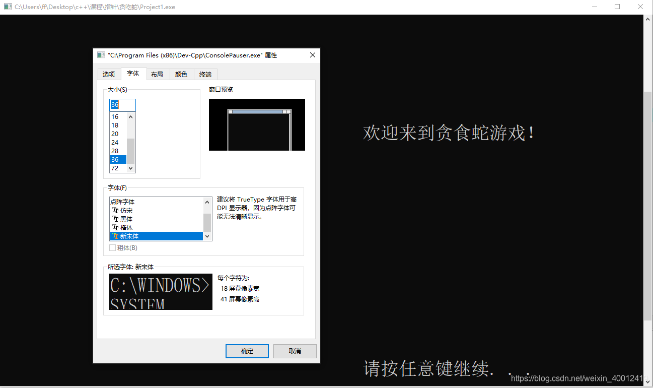
Task: Switch to the 选项 tab
Action: [109, 74]
